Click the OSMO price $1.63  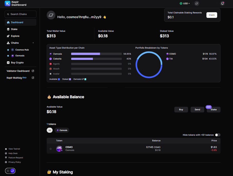(x=214, y=147)
